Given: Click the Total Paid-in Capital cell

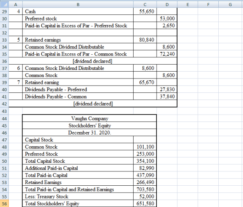Looking at the screenshot, I should 78,175.
